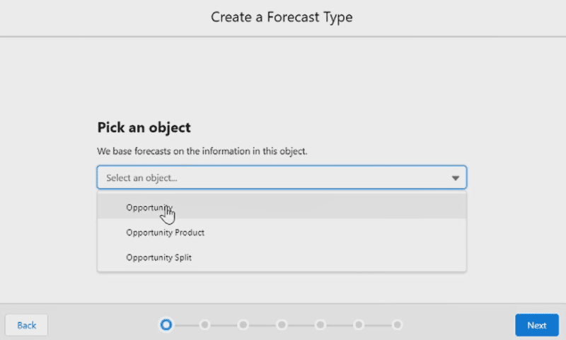
Task: Select the last progress step dot
Action: pyautogui.click(x=398, y=325)
